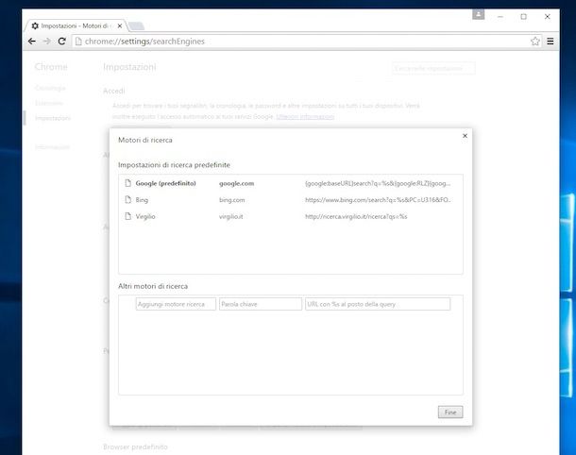The image size is (576, 455).
Task: Focus the Aggiungi motore ricerca field
Action: (176, 304)
